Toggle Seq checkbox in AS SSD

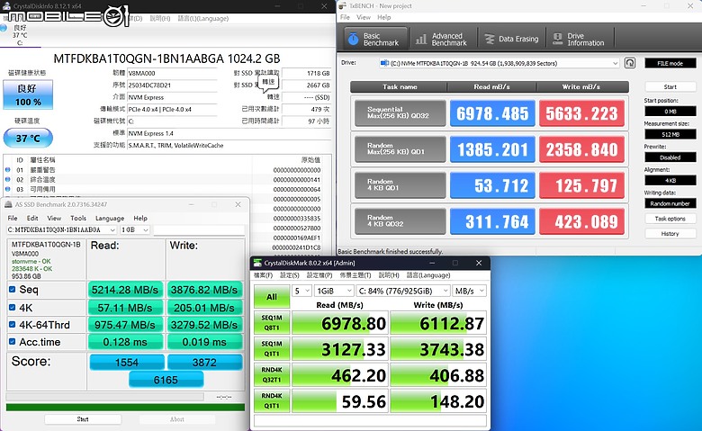pyautogui.click(x=12, y=290)
